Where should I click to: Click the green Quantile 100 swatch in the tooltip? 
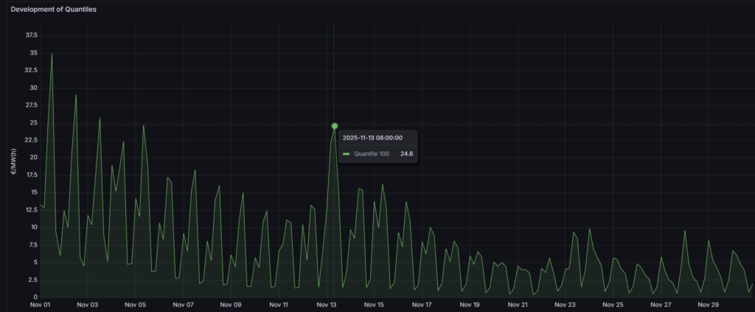point(347,154)
